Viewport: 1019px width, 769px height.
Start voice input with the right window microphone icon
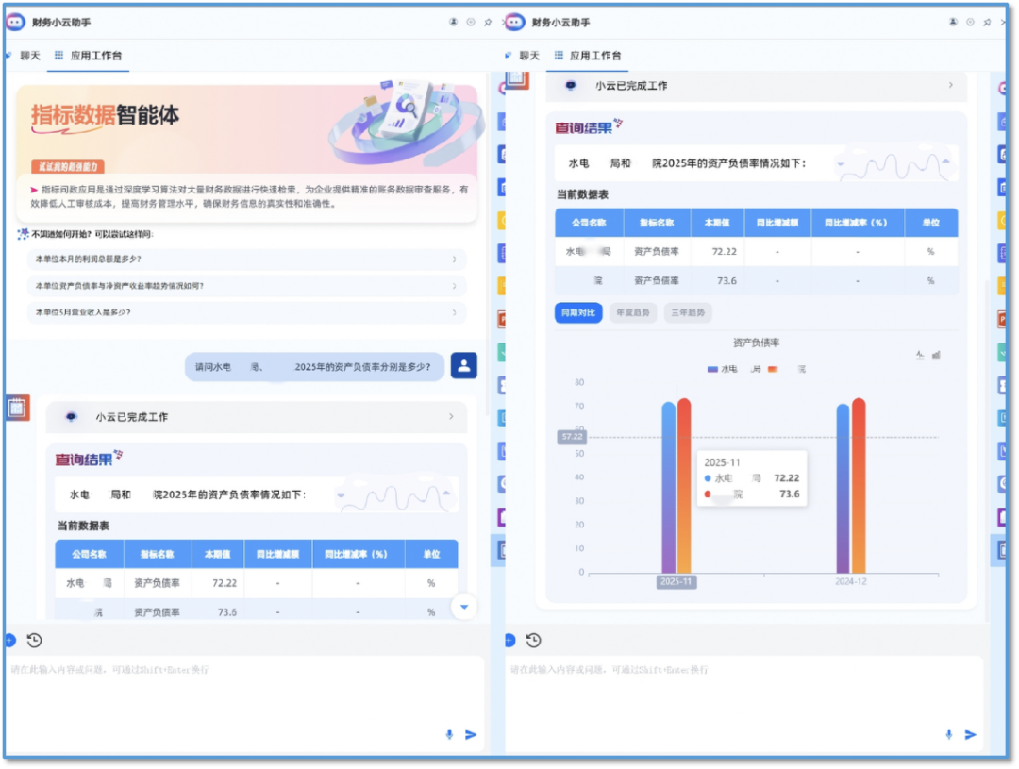(x=949, y=734)
